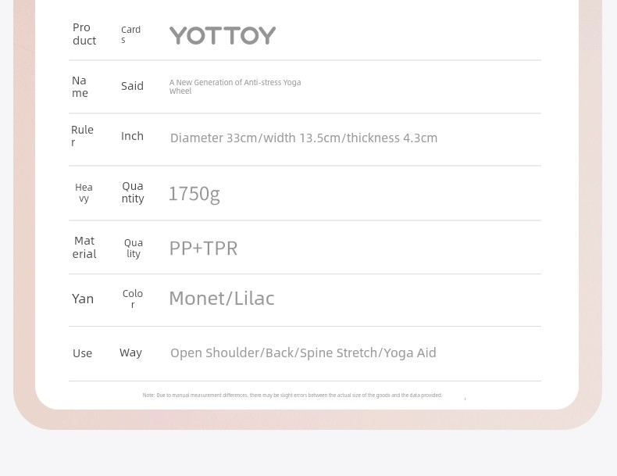The width and height of the screenshot is (617, 476).
Task: Select the Anti-stress Yoga Wheel description
Action: coord(235,87)
